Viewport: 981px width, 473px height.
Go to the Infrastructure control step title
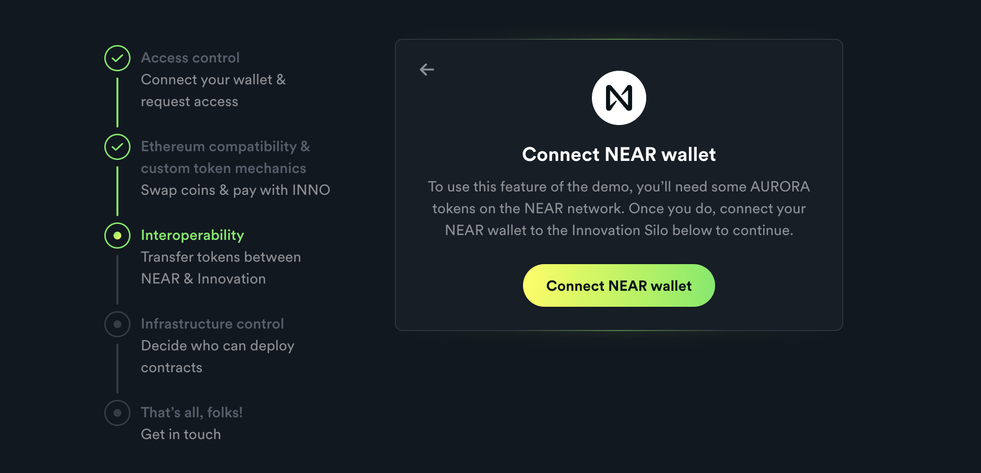[212, 324]
